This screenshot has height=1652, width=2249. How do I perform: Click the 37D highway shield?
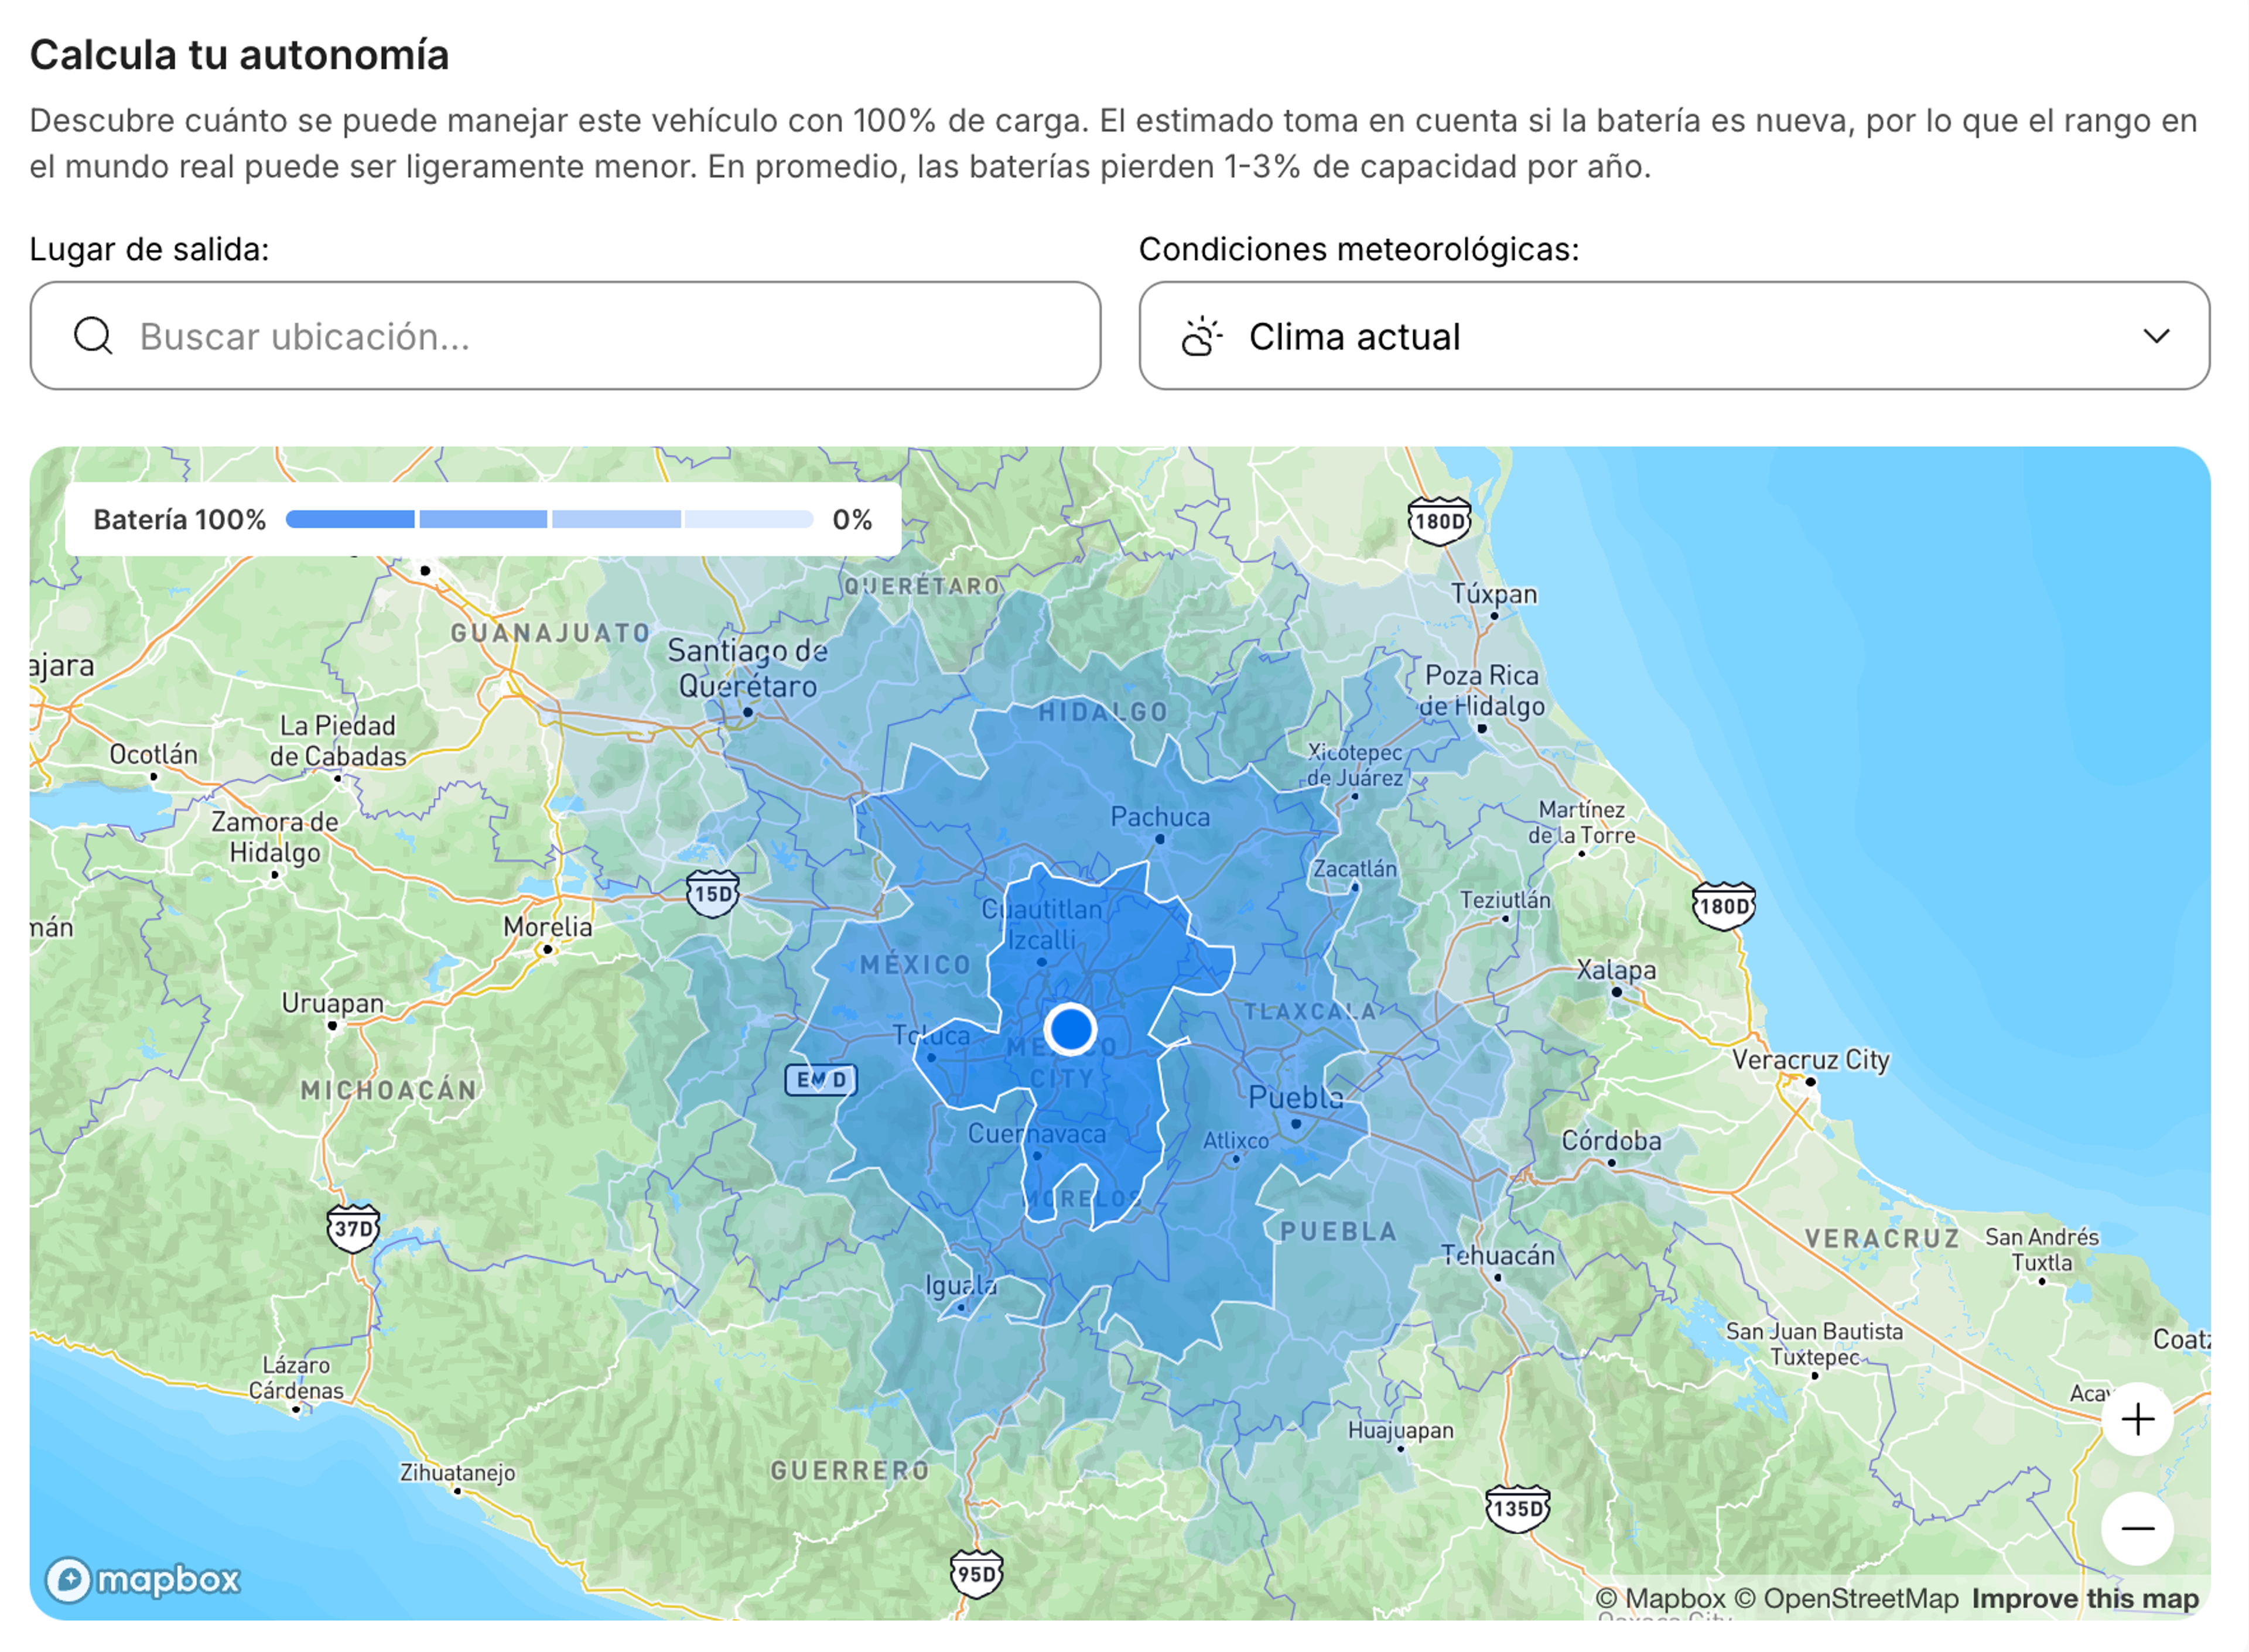click(x=353, y=1229)
